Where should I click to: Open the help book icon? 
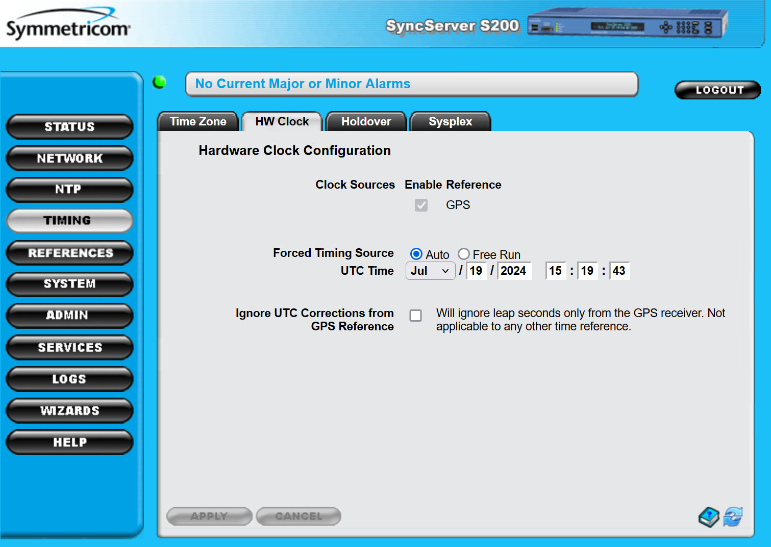[709, 517]
